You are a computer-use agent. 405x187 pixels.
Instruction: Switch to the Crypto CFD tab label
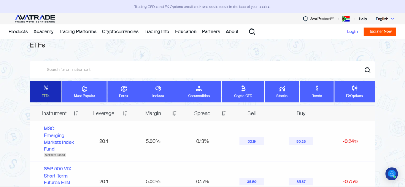click(x=243, y=96)
